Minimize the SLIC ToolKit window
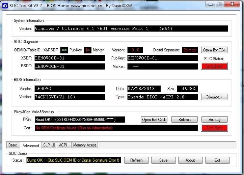244x175 pixels. (x=211, y=4)
